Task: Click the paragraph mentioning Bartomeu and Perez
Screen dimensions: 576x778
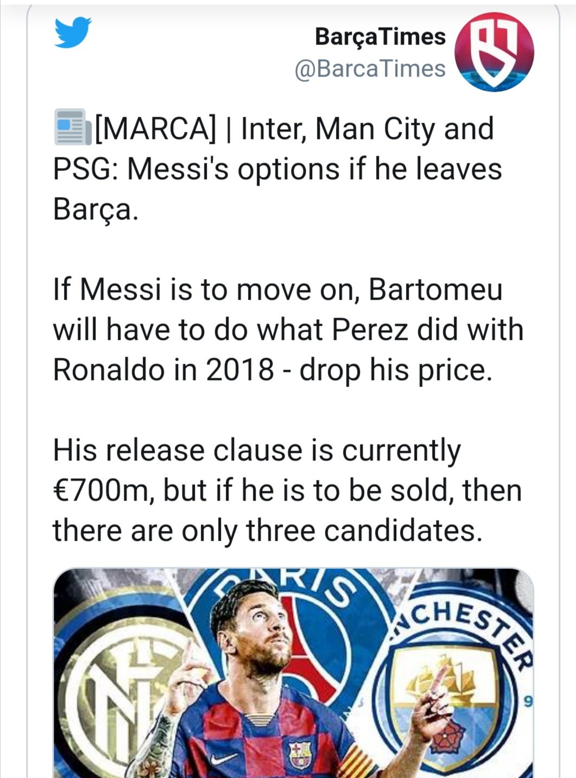Action: pos(288,330)
